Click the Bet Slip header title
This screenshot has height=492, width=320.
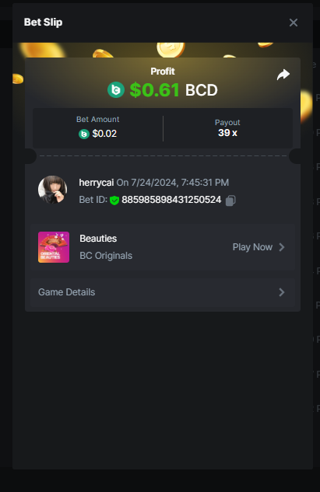43,23
